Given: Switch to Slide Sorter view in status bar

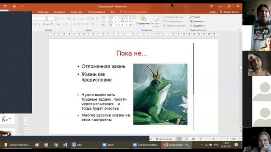Looking at the screenshot, I should pos(186,139).
